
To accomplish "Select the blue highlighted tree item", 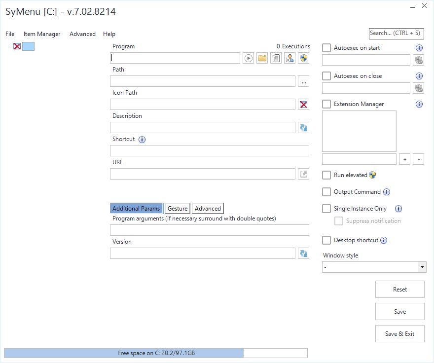I will tap(28, 46).
